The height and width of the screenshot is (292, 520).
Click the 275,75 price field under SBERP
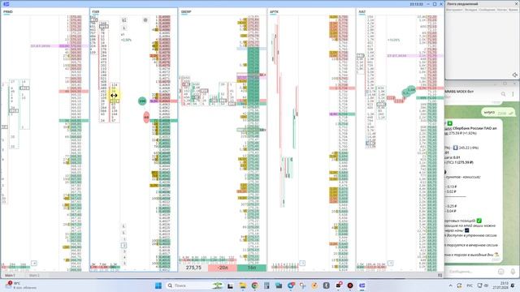click(x=193, y=268)
